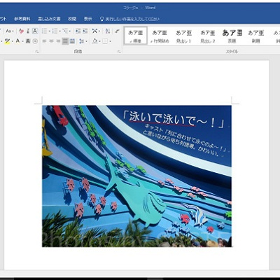Select the 見出し 2 style

tap(208, 36)
